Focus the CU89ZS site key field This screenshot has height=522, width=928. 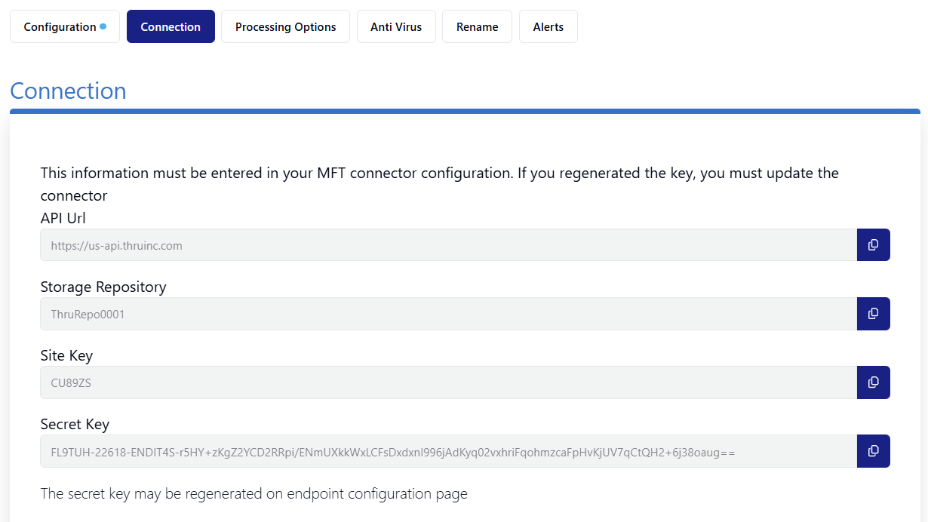(448, 382)
